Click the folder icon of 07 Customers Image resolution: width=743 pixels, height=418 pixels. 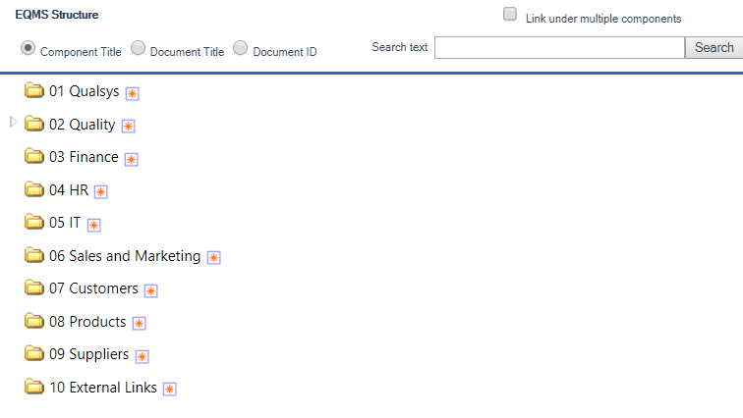point(34,287)
